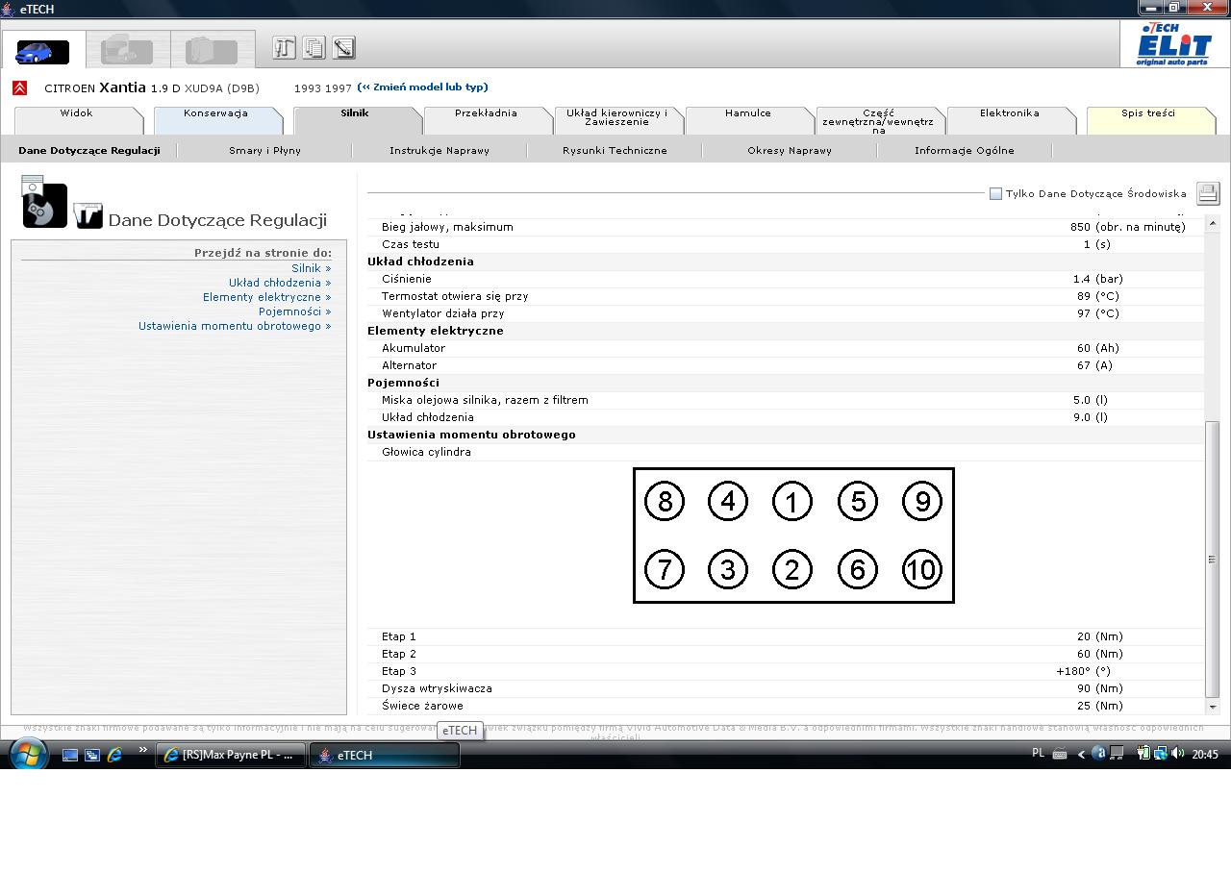Click the eTECH taskbar button
1231x872 pixels.
(385, 755)
